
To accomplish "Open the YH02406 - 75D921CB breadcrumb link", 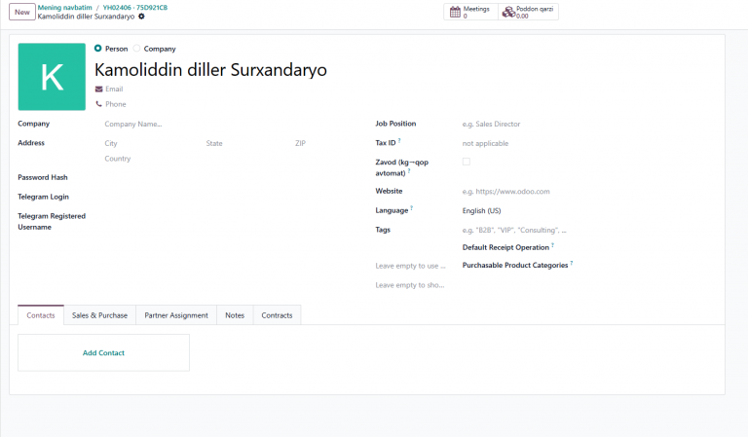I will coord(135,8).
